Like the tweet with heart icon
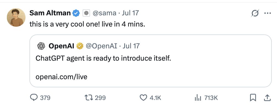277x107 pixels. 143,97
